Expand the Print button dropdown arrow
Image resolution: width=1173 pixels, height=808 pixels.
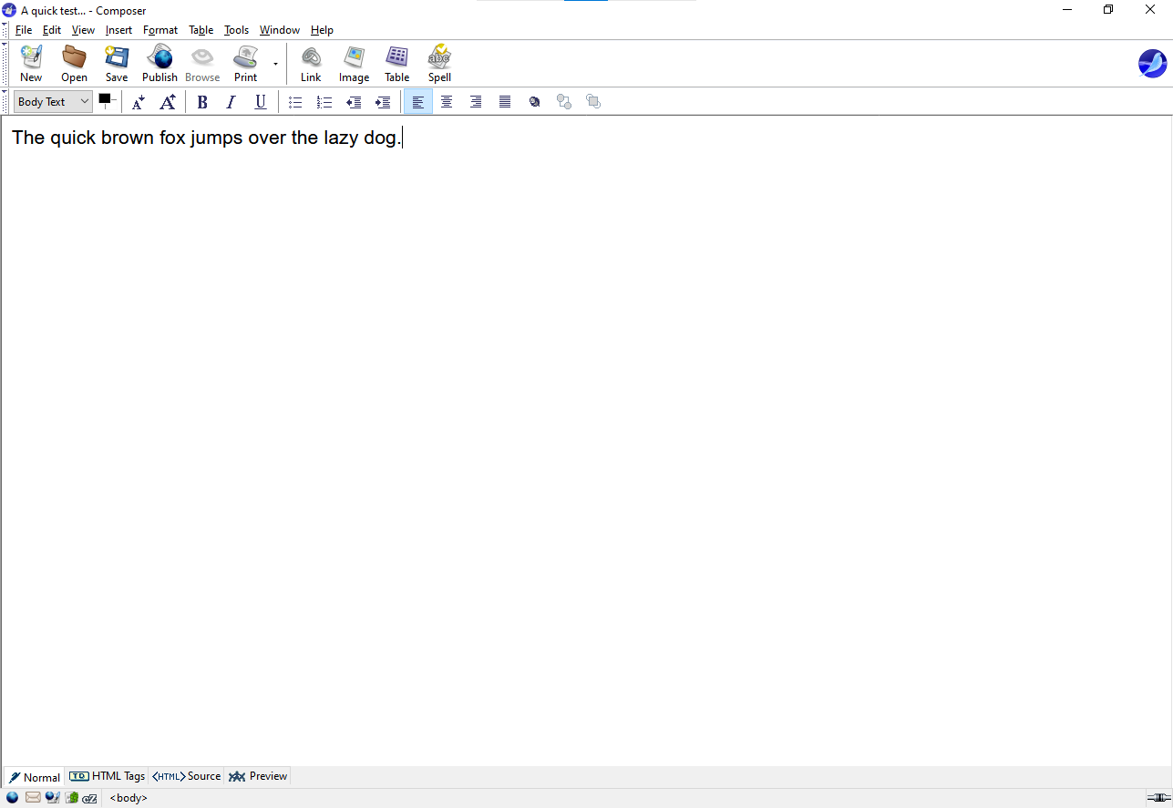point(275,65)
